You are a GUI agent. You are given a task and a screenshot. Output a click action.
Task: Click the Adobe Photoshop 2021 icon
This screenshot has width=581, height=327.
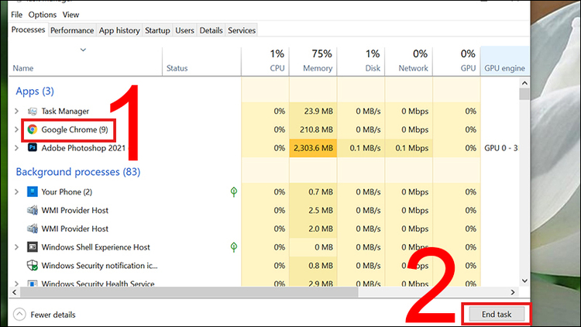point(32,148)
